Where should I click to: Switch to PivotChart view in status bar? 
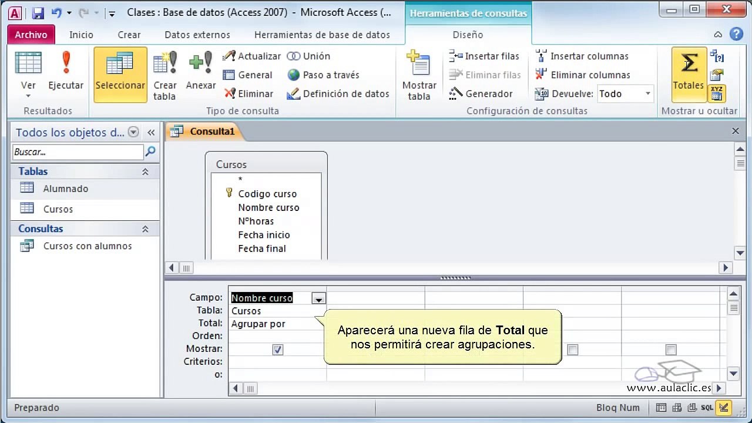click(x=691, y=407)
